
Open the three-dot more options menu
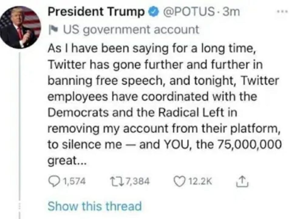pos(282,12)
